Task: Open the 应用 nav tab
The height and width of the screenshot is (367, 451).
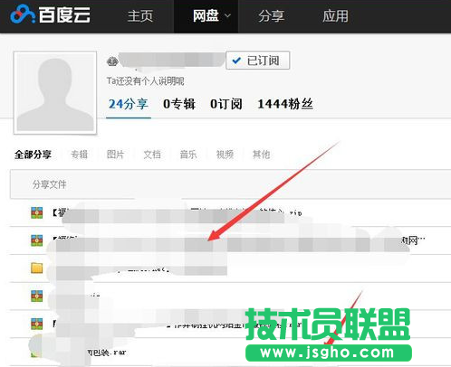Action: click(x=335, y=16)
